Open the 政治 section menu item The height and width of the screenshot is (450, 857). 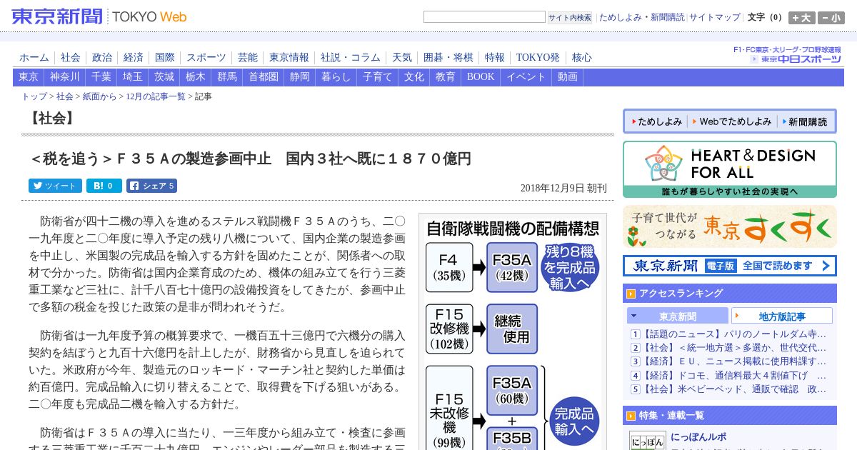(x=102, y=58)
